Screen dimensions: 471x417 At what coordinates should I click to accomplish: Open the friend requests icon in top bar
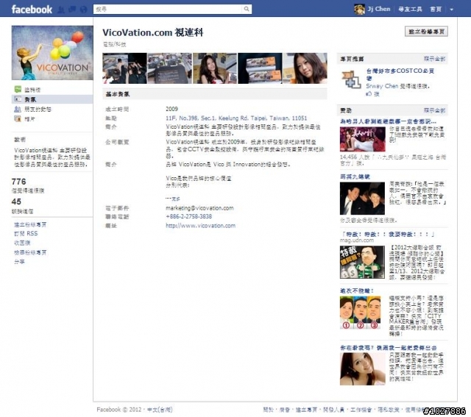(61, 10)
